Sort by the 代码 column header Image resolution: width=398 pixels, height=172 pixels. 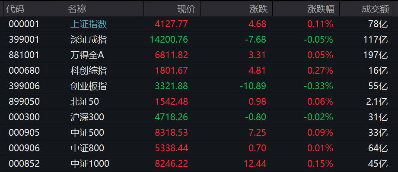15,9
